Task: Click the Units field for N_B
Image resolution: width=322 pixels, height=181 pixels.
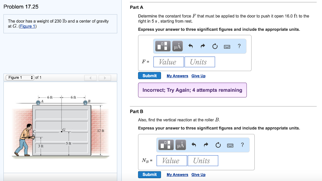Action: tap(203, 161)
